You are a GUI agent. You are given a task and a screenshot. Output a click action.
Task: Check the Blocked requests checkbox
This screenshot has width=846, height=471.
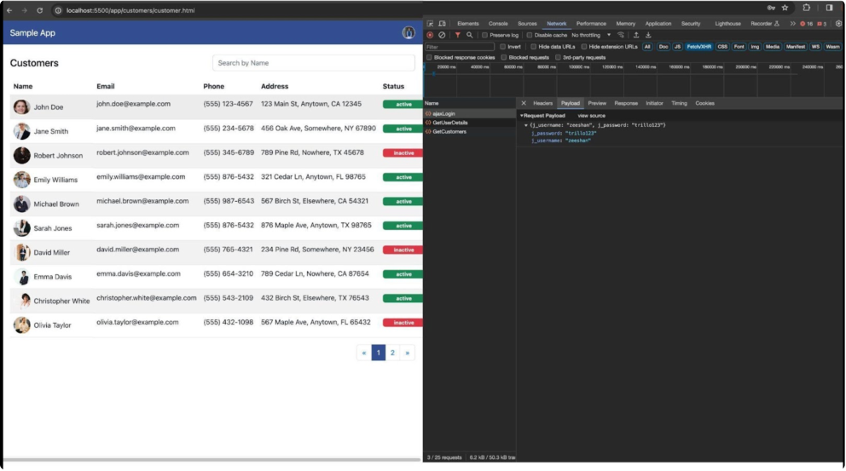(503, 57)
